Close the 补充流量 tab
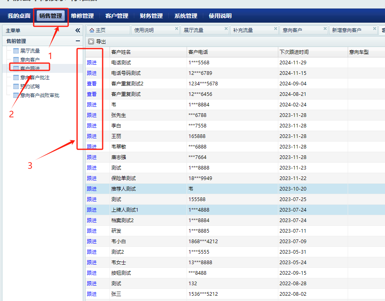The height and width of the screenshot is (301, 385). 275,29
